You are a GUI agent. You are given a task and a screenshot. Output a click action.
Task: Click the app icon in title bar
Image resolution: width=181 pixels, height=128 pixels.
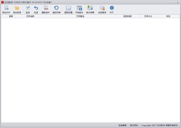(x=2, y=2)
